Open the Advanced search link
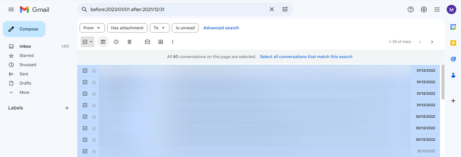Screen dimensions: 461x157 (221, 28)
